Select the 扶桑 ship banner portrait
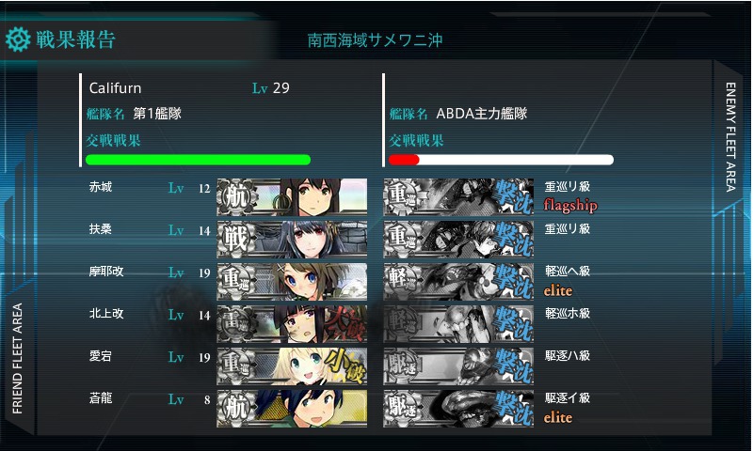The width and height of the screenshot is (753, 451). pos(292,240)
